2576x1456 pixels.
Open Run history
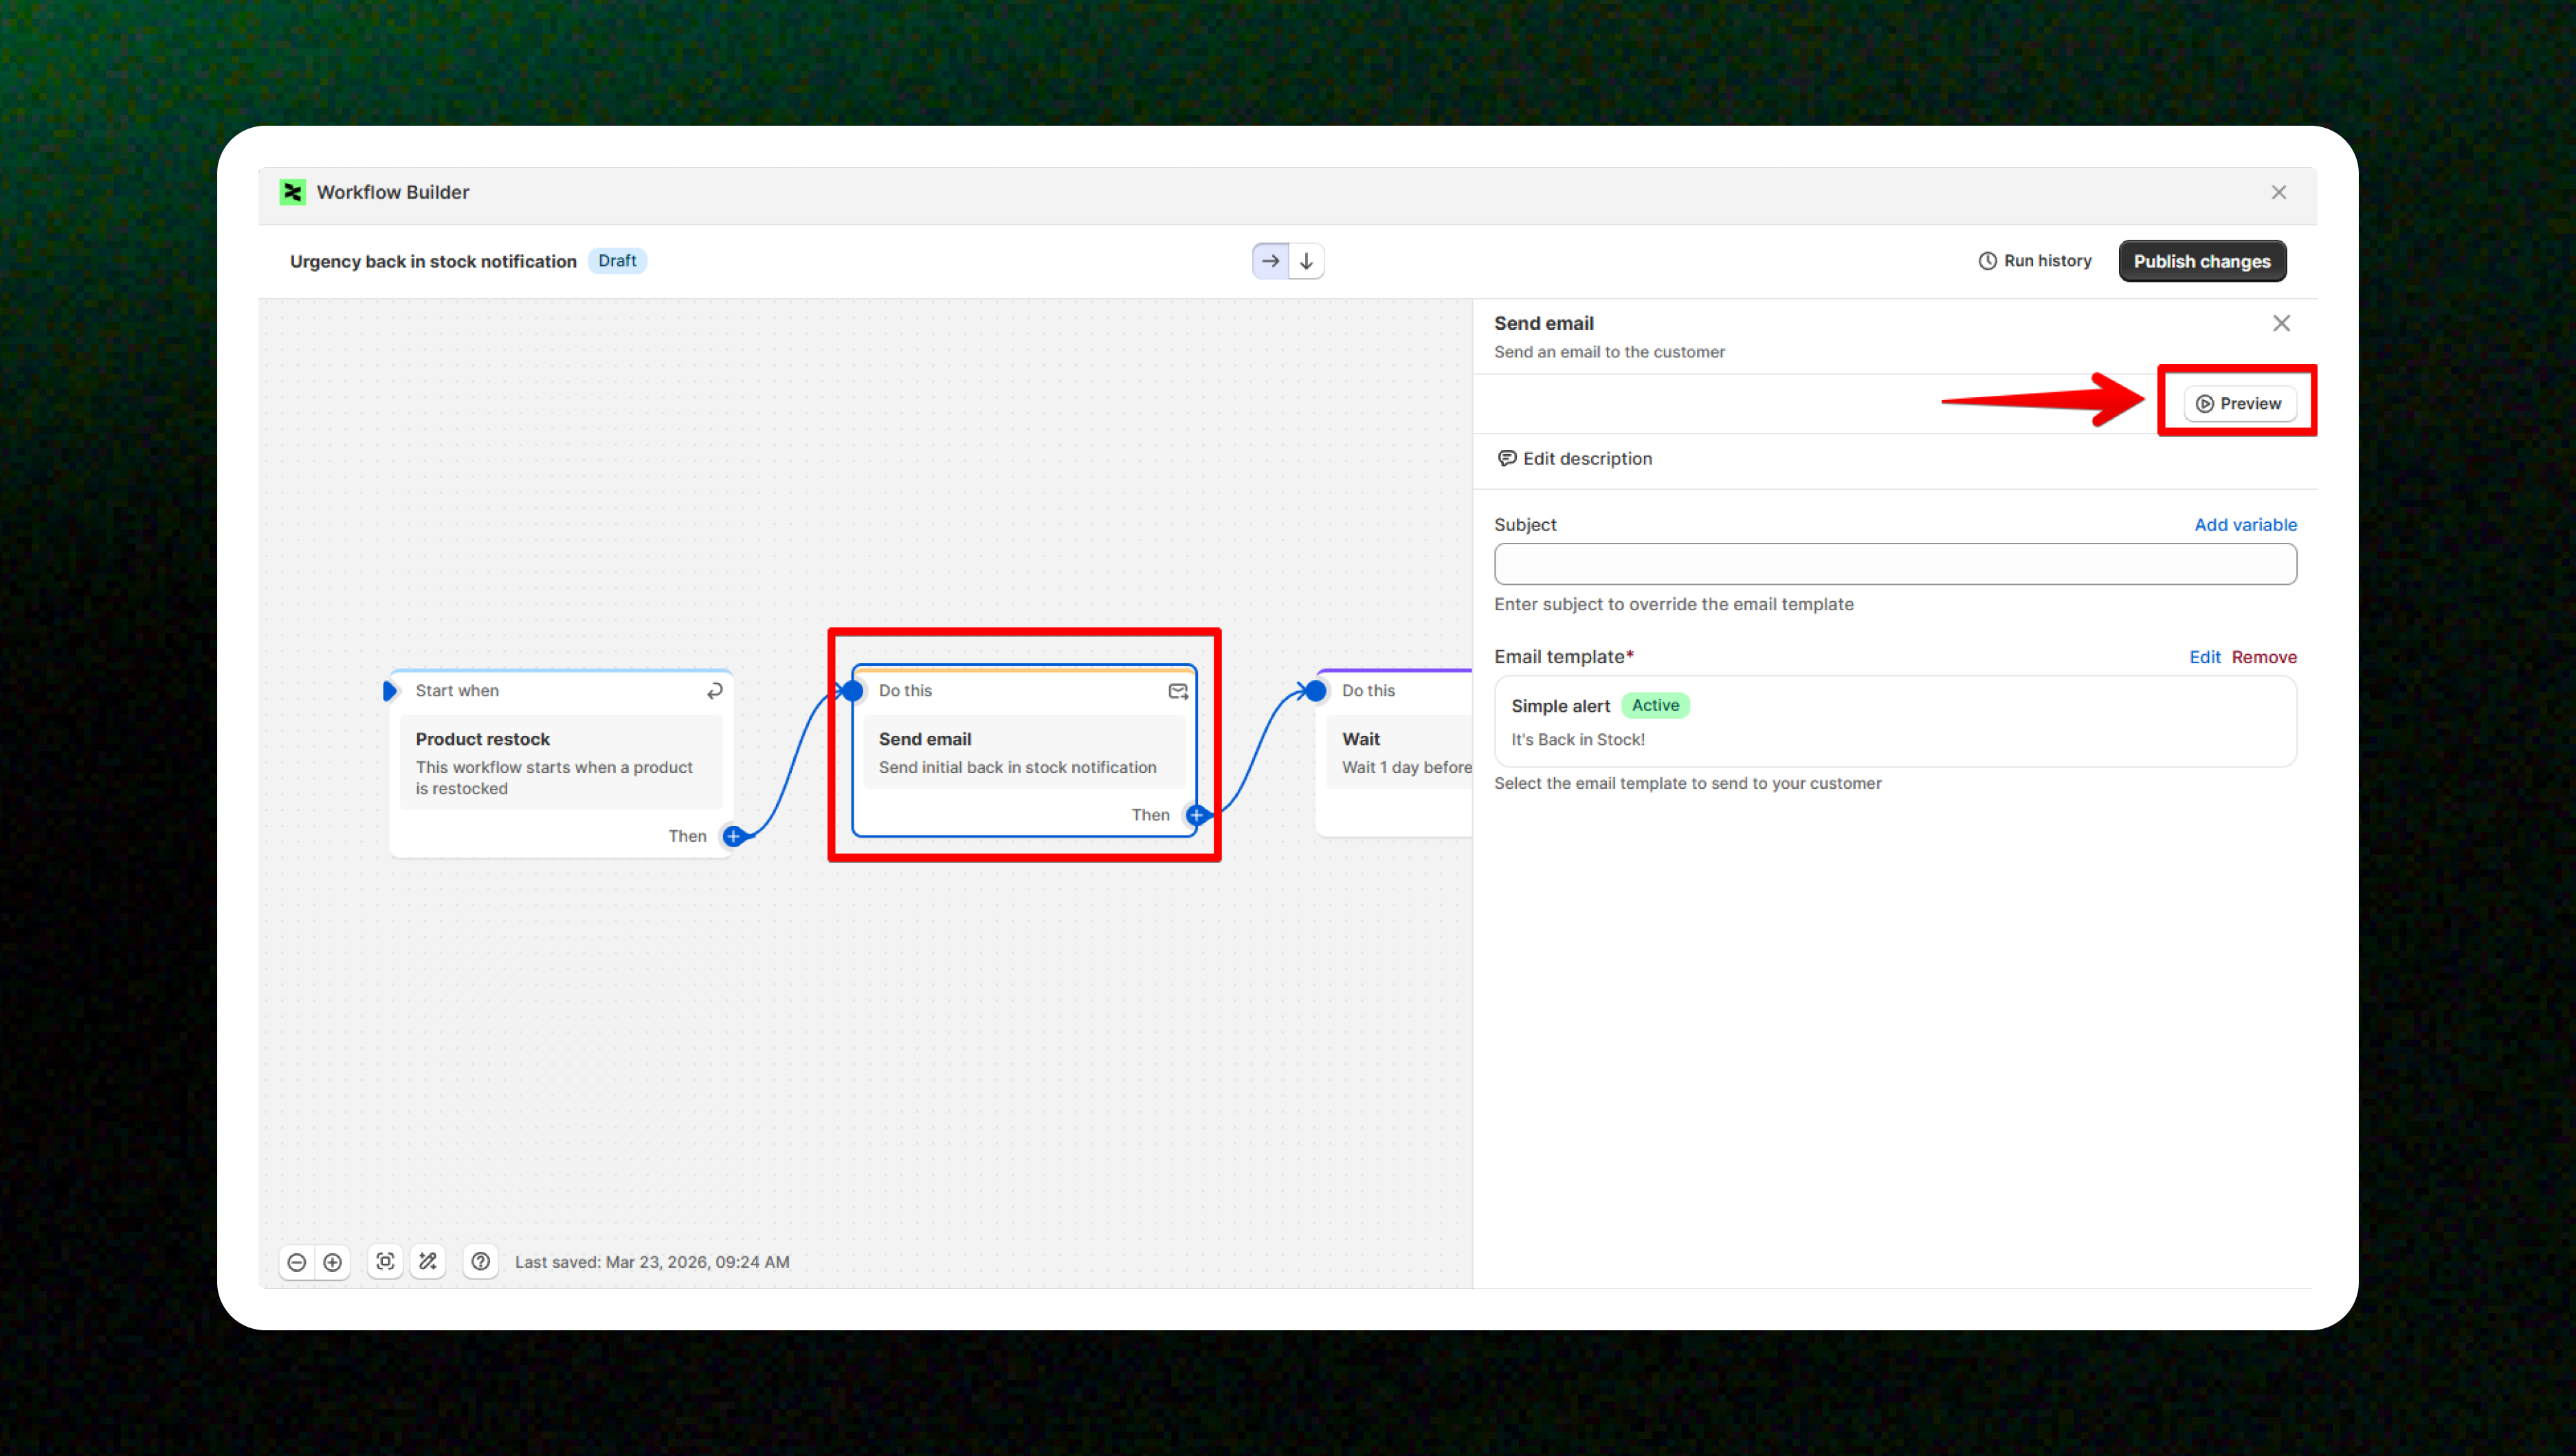coord(2035,261)
